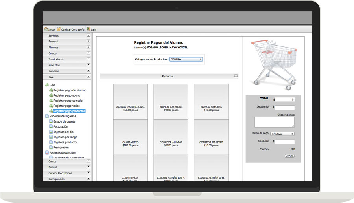Viewport: 354px width, 203px height.
Task: Click the Recibo button
Action: [289, 156]
